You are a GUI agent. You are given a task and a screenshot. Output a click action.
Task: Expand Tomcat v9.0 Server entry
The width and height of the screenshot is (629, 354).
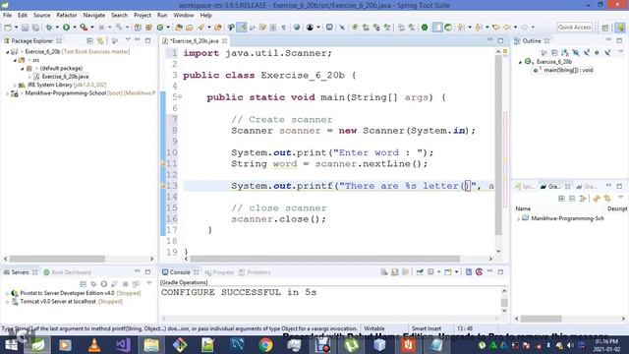pyautogui.click(x=7, y=302)
